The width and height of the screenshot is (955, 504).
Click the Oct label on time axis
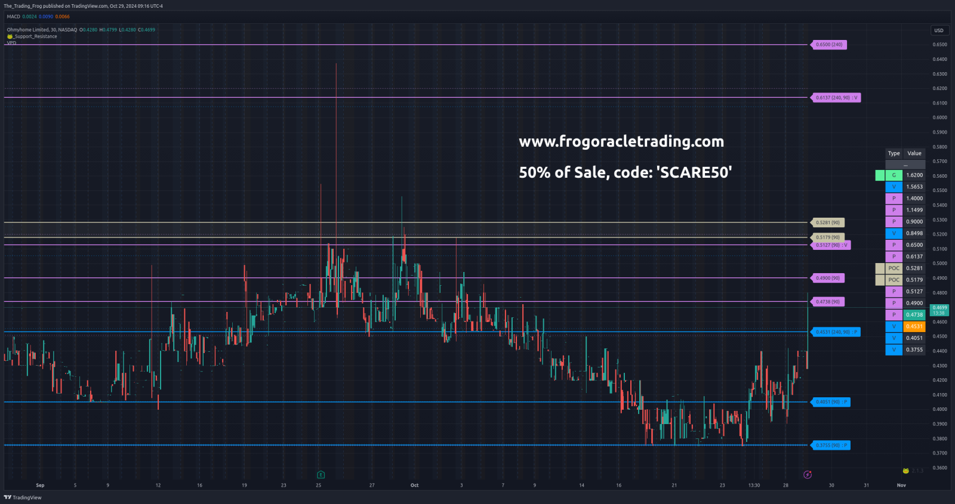pos(414,486)
